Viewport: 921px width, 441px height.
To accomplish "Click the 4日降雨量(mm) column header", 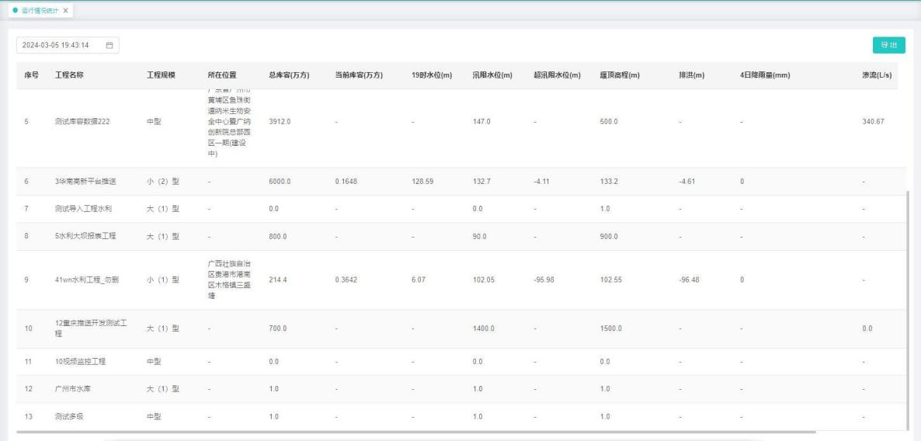I will [x=765, y=75].
